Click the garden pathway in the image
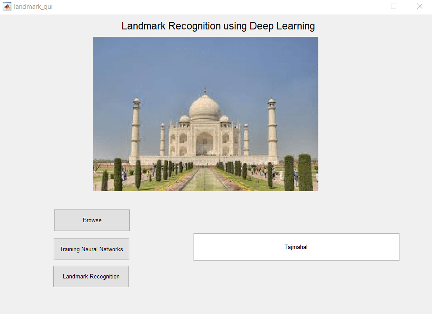The height and width of the screenshot is (314, 432). coord(205,180)
